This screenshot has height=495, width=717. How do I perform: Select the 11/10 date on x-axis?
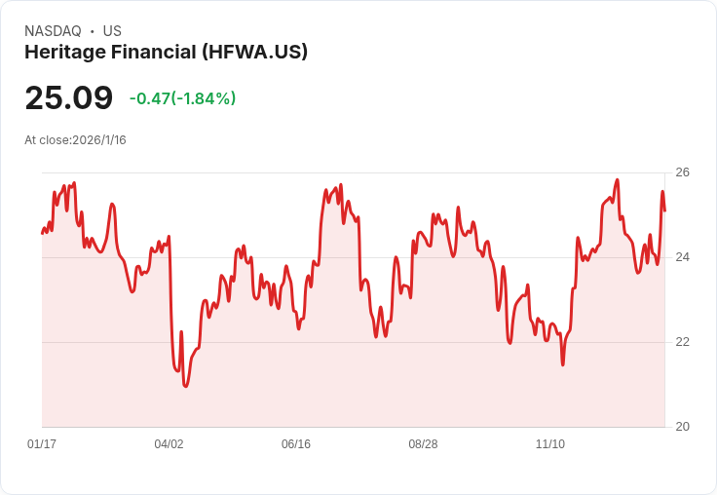550,443
